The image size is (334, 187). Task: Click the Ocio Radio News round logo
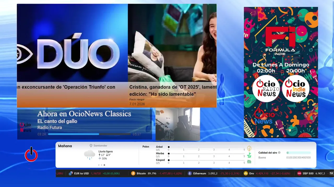266,88
